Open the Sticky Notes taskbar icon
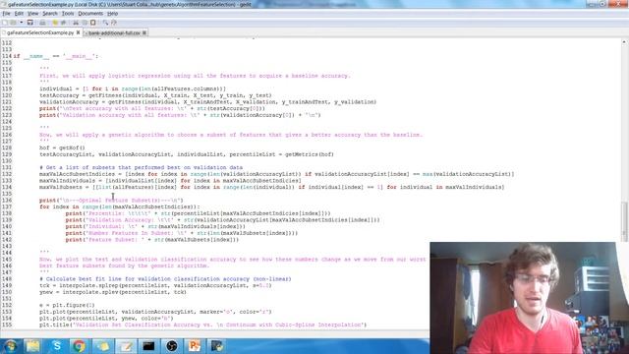 tap(102, 346)
